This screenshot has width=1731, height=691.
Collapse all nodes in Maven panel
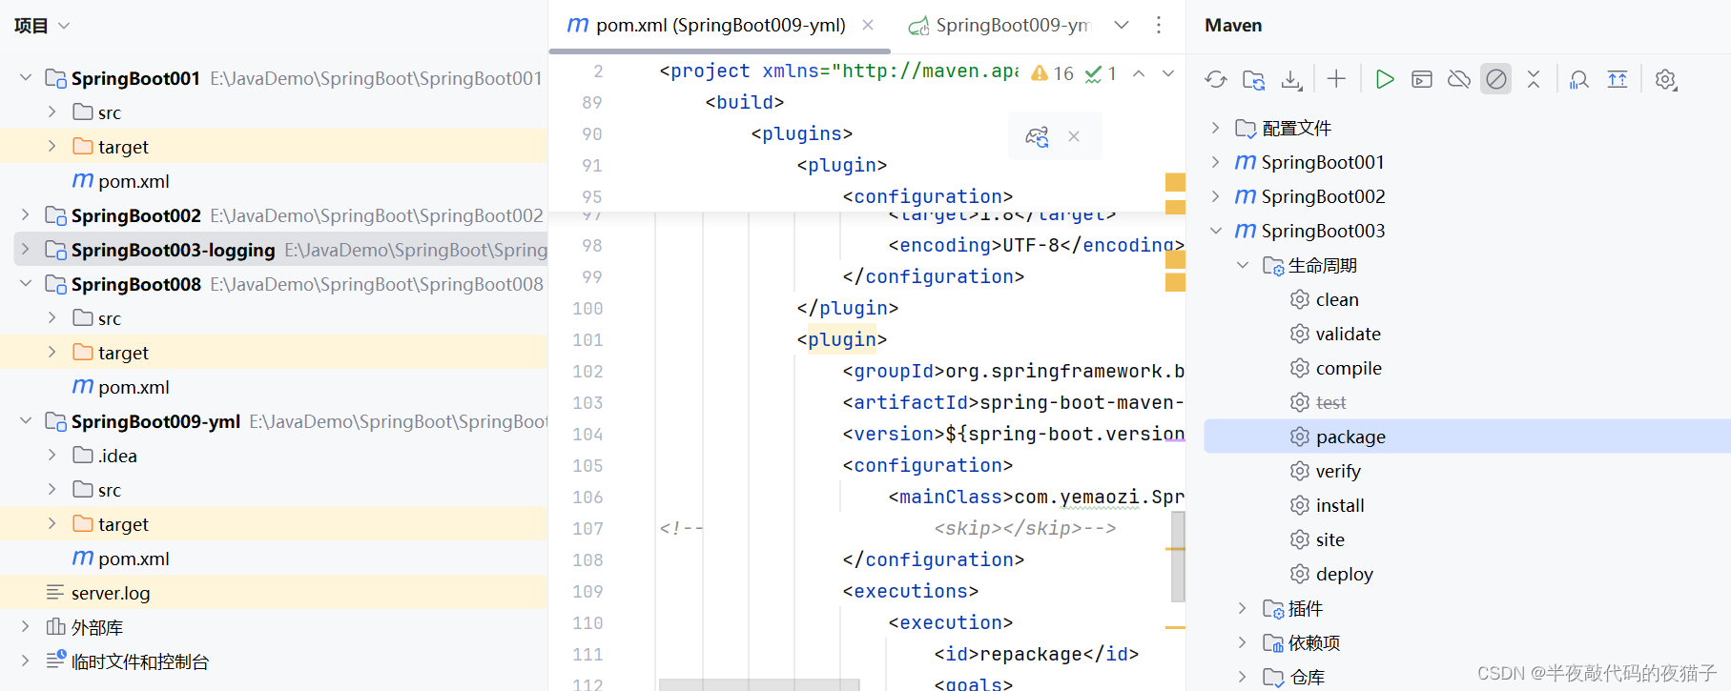click(x=1534, y=79)
